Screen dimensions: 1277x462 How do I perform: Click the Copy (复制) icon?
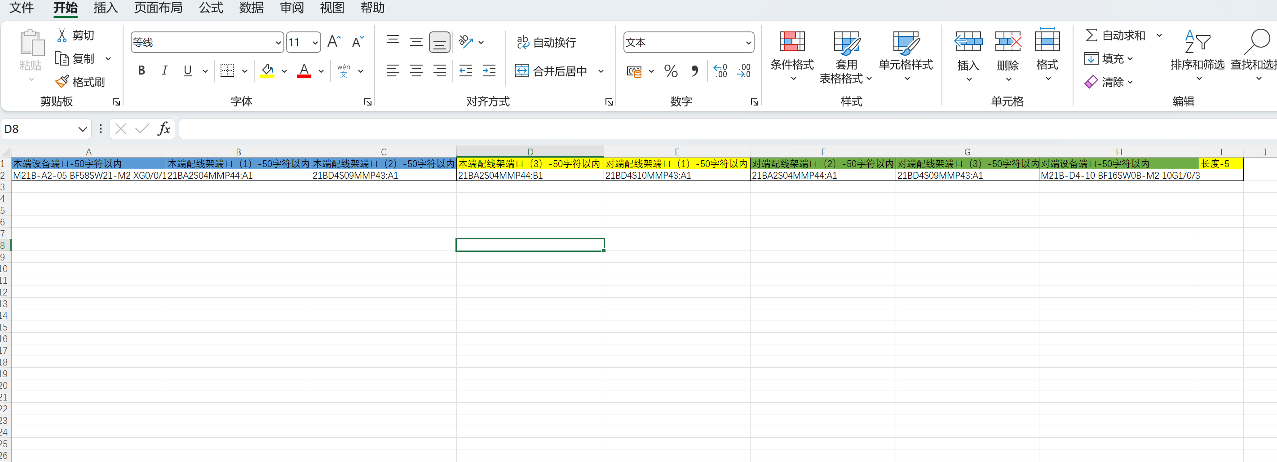click(x=62, y=58)
